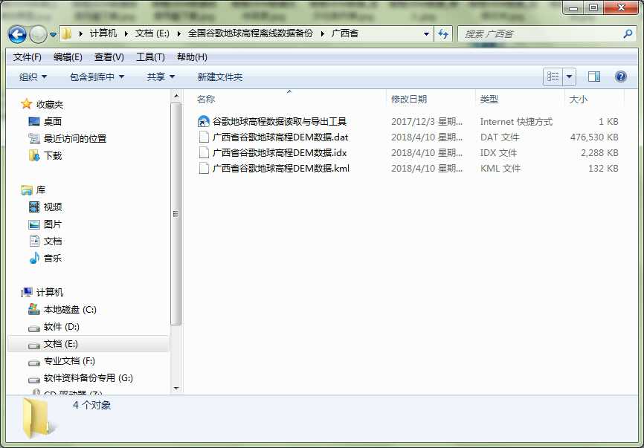The height and width of the screenshot is (448, 644).
Task: Click 全国谷歌地球高程离线数据备份 in the breadcrumb
Action: 250,33
